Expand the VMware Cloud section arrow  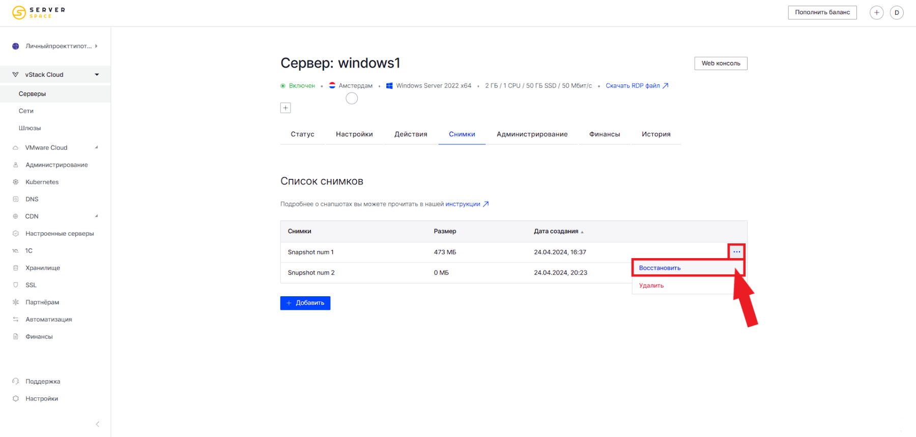96,147
